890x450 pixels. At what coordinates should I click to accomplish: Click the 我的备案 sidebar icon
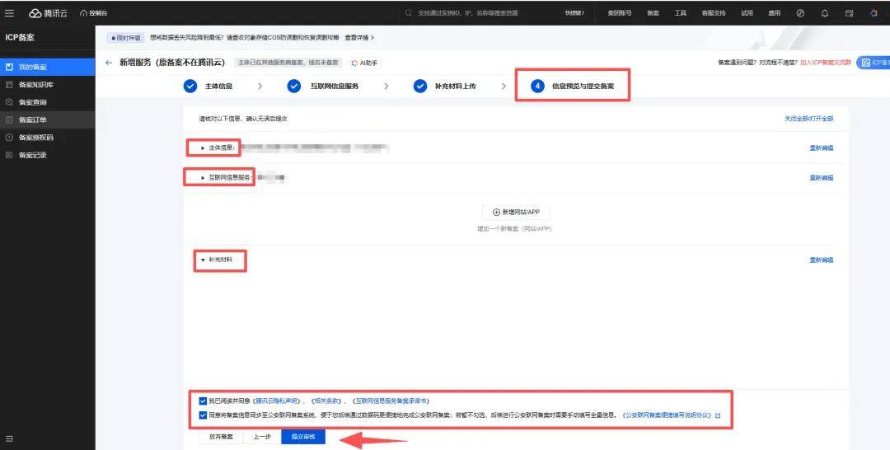pos(9,67)
